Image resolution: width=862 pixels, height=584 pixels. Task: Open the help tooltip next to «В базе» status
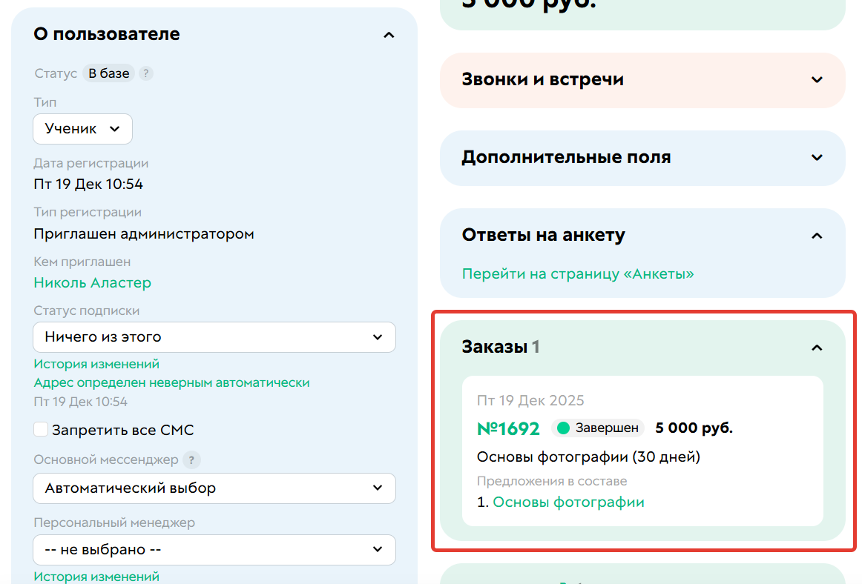145,73
